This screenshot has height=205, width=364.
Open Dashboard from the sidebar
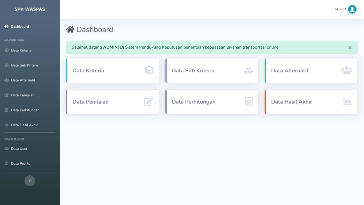point(20,26)
